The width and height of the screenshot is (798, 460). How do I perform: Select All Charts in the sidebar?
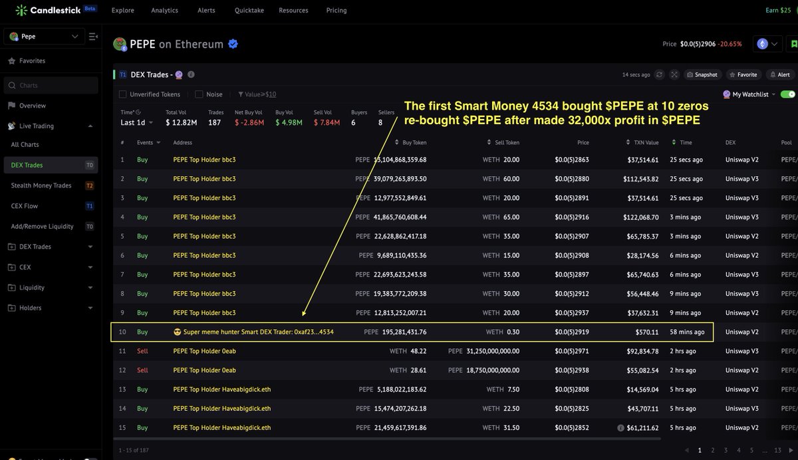[25, 144]
